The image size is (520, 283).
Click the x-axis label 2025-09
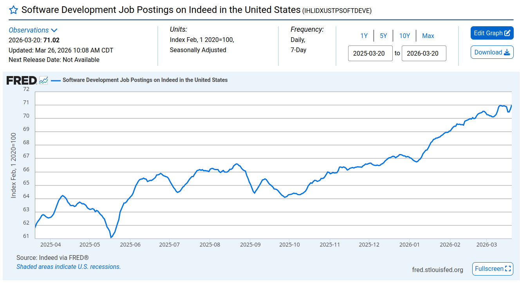click(x=250, y=245)
